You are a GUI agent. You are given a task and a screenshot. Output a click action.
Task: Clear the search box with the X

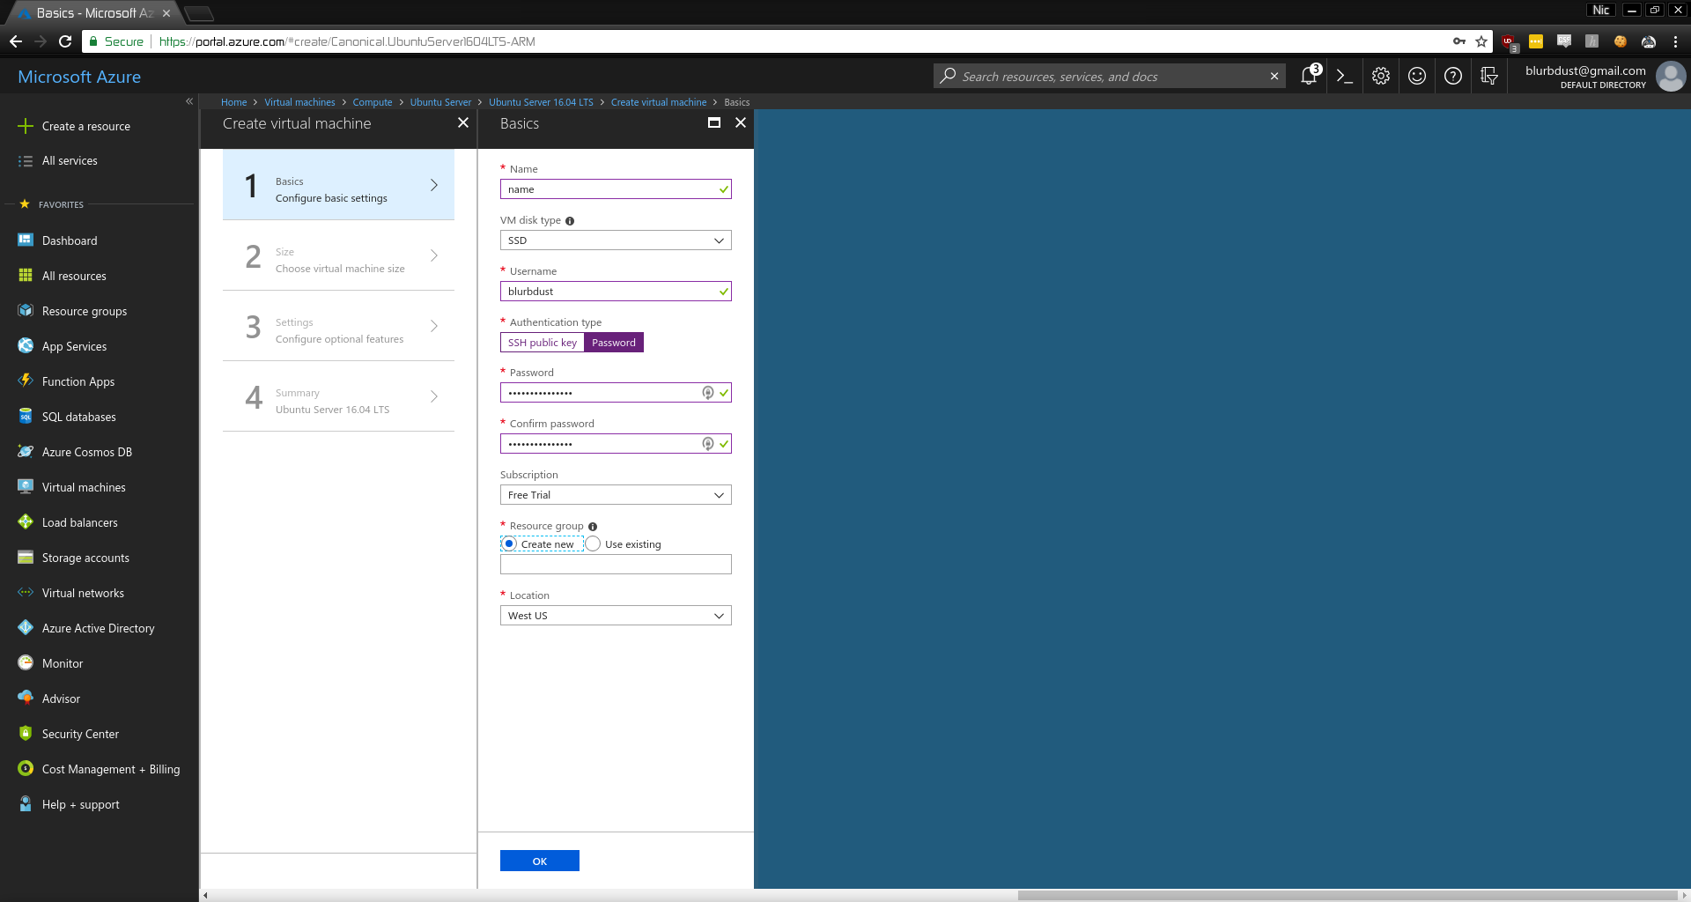point(1274,77)
